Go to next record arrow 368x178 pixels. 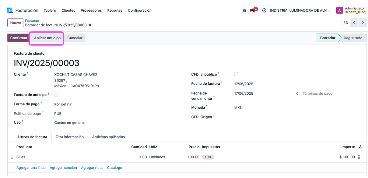point(362,23)
